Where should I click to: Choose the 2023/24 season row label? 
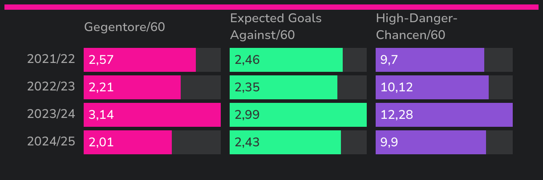tap(51, 115)
